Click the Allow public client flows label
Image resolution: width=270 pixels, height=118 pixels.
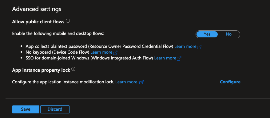tap(38, 22)
